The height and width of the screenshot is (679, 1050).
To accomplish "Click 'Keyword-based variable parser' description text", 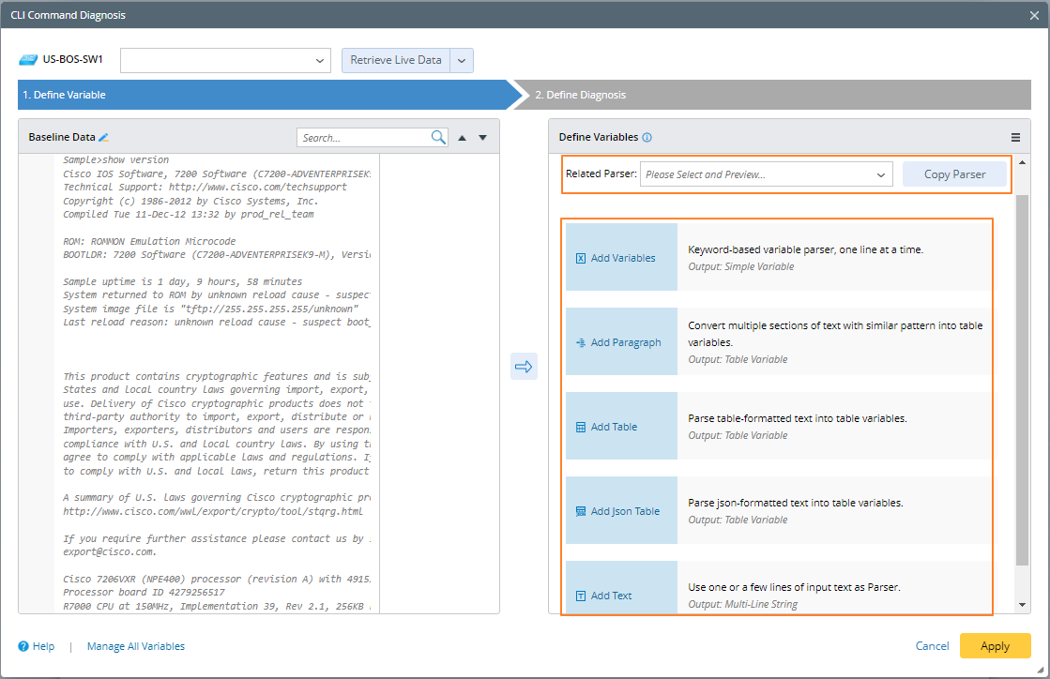I will 806,249.
